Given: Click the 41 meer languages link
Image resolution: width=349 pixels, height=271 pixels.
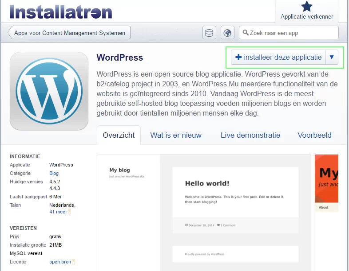Looking at the screenshot, I should 58,212.
